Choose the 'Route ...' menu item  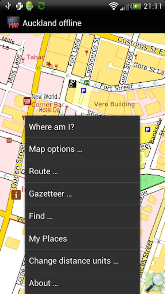pos(82,171)
